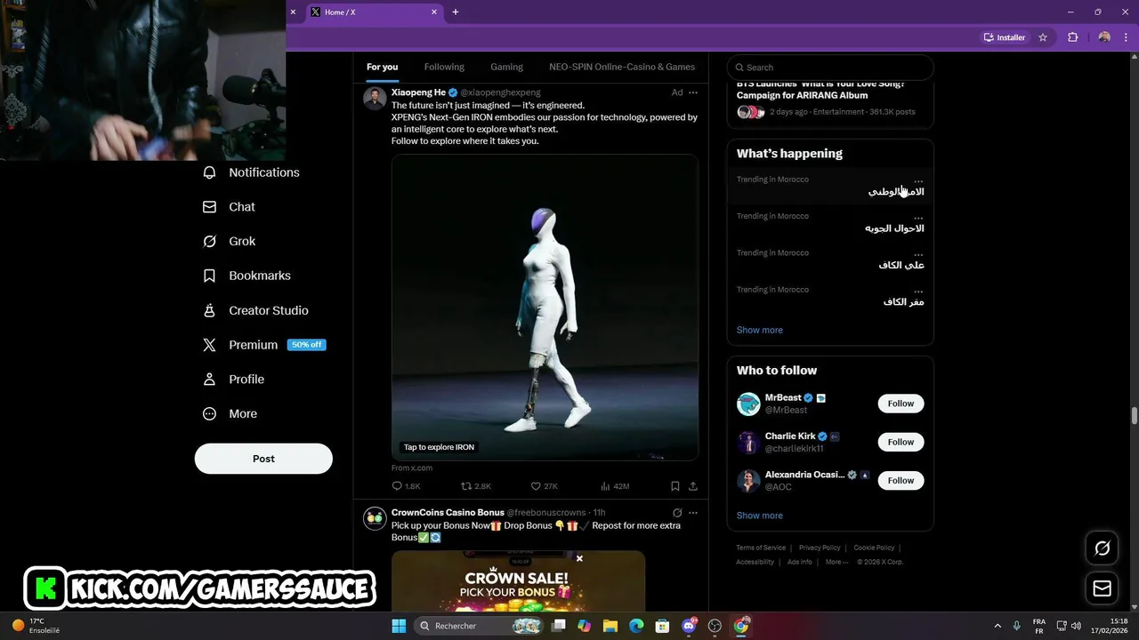1139x640 pixels.
Task: Open the Cookie Policy link
Action: tap(874, 548)
